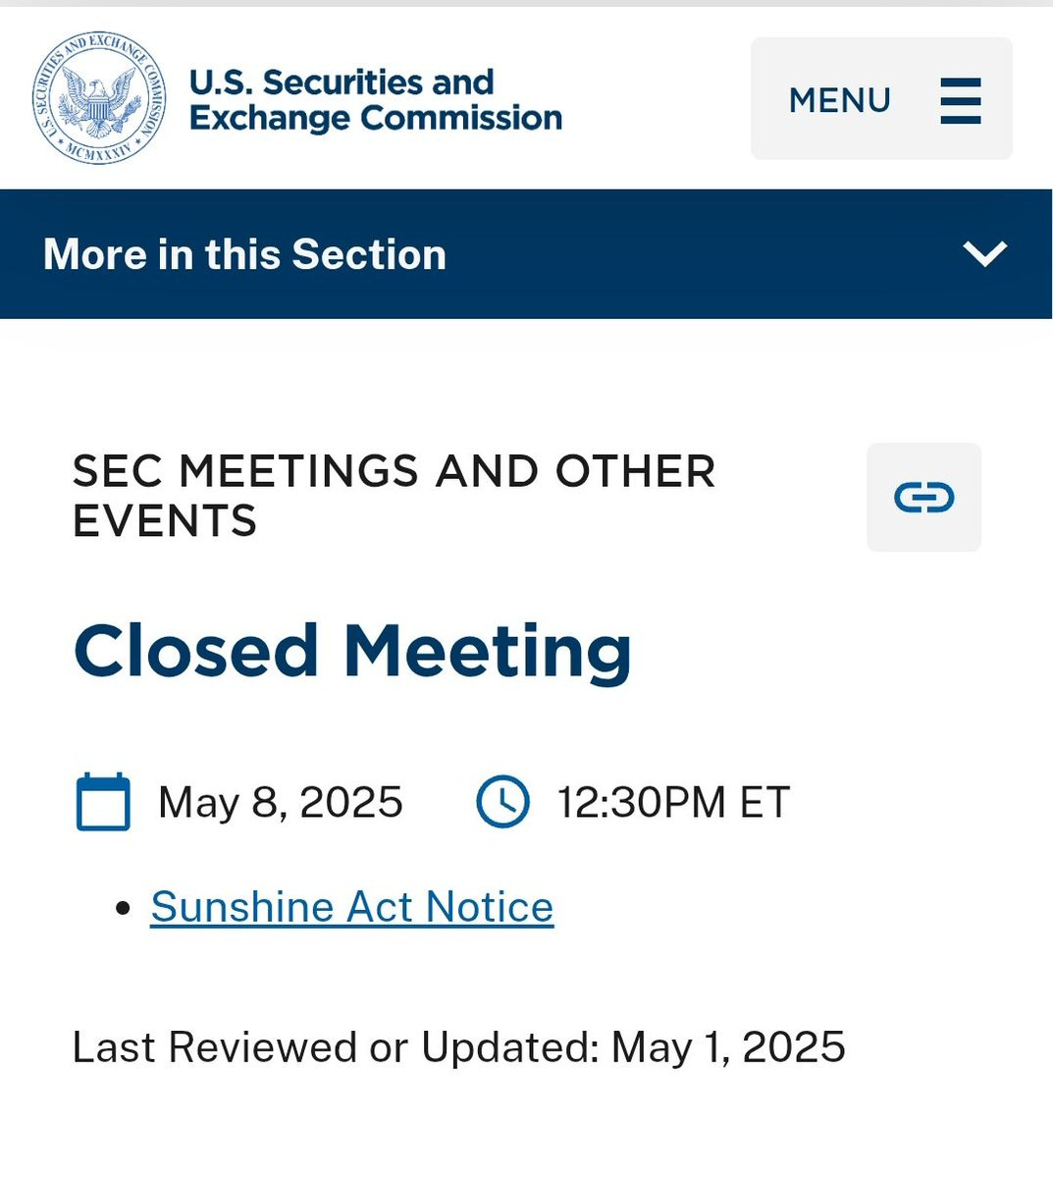This screenshot has height=1178, width=1053.
Task: Click the clock icon beside 12:30PM ET
Action: click(502, 802)
